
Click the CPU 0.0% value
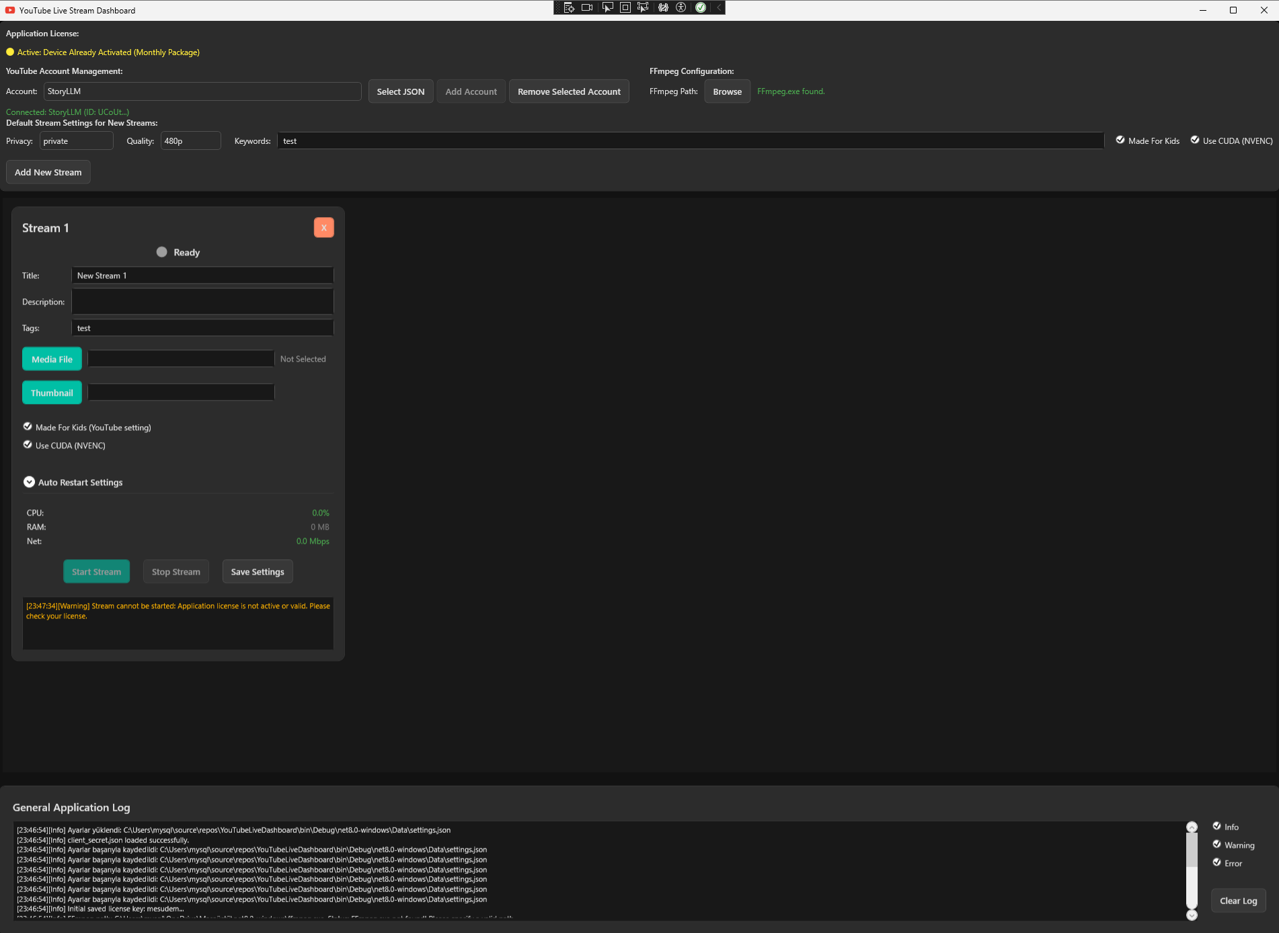pyautogui.click(x=320, y=513)
